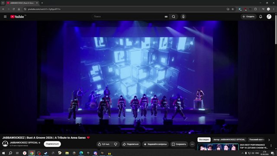The height and width of the screenshot is (156, 277).
Task: Open the Windows action center notifications
Action: (x=272, y=153)
